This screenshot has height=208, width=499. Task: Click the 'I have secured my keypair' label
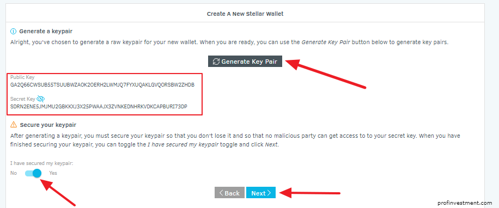[x=42, y=163]
